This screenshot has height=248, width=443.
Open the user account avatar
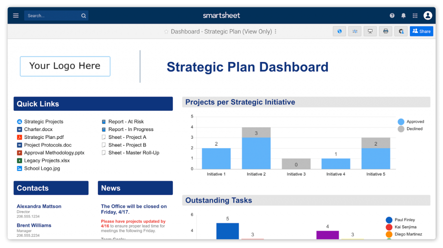pyautogui.click(x=428, y=16)
